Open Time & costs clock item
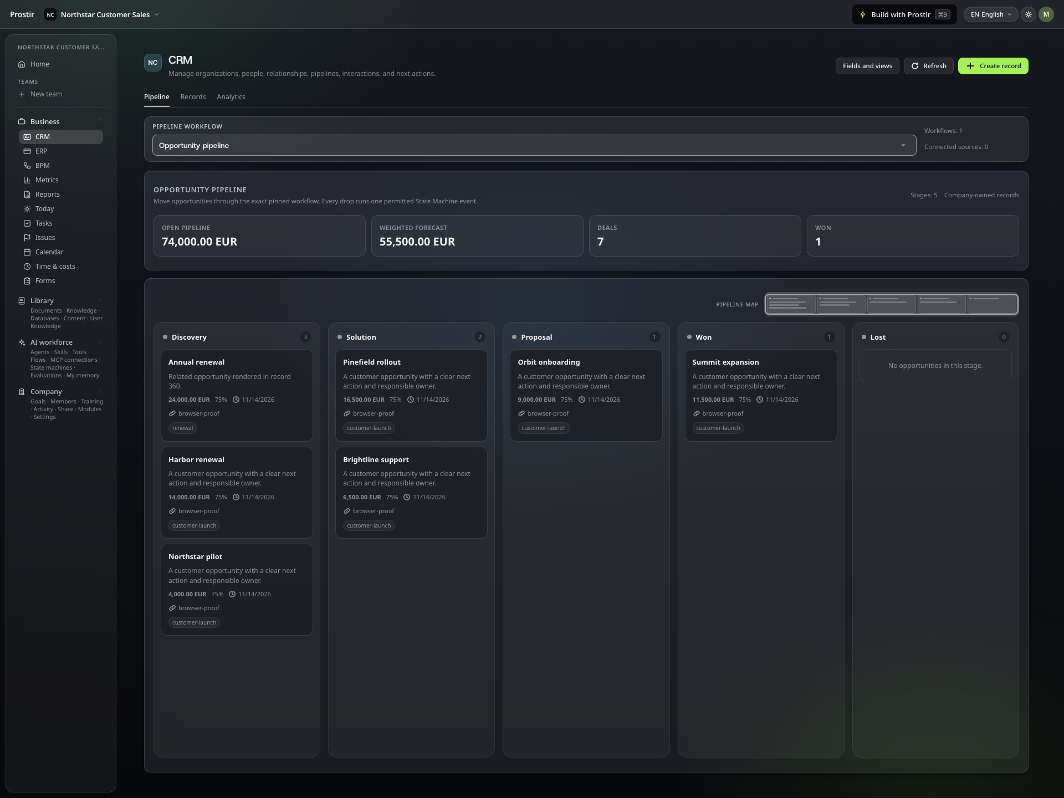1064x798 pixels. (60, 267)
